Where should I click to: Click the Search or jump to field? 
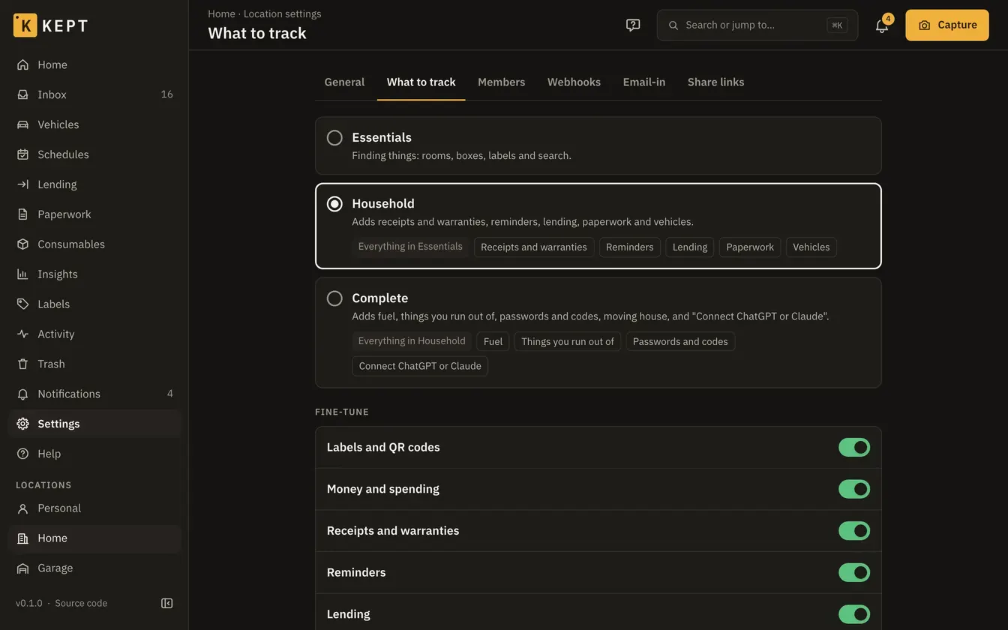click(757, 25)
